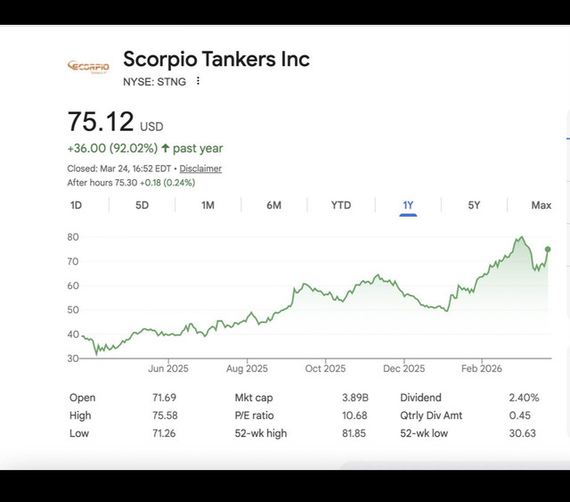
Task: Click the chart's current price endpoint dot
Action: (x=548, y=250)
